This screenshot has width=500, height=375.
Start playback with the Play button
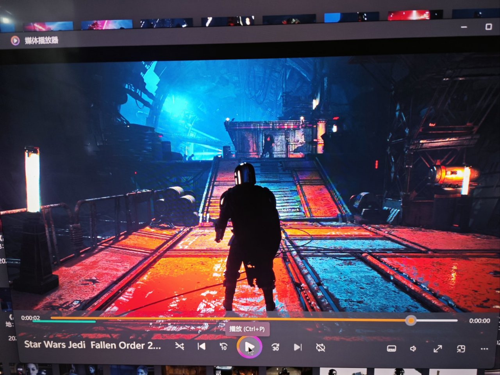[249, 347]
